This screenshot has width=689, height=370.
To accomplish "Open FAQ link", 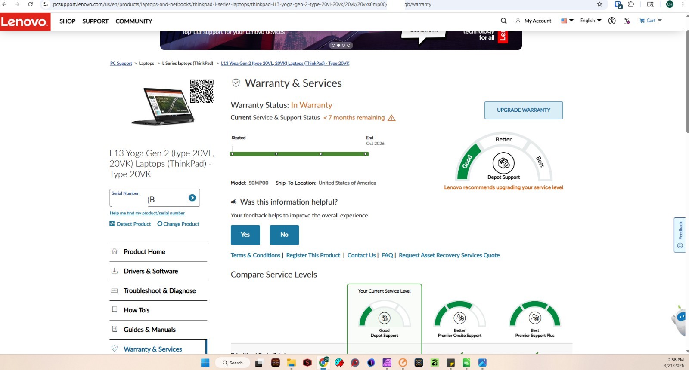I will coord(387,255).
